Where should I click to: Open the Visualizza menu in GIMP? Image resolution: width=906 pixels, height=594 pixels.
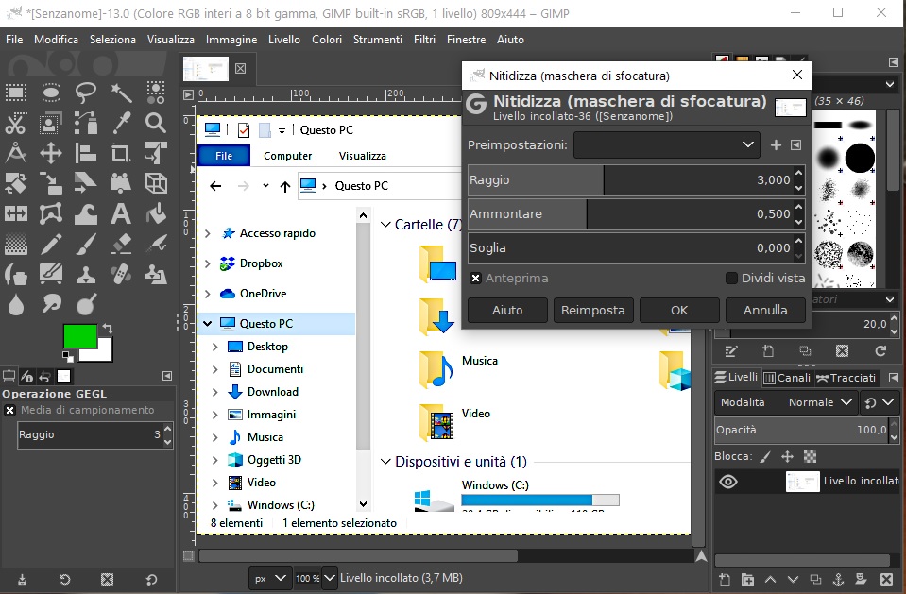point(170,40)
